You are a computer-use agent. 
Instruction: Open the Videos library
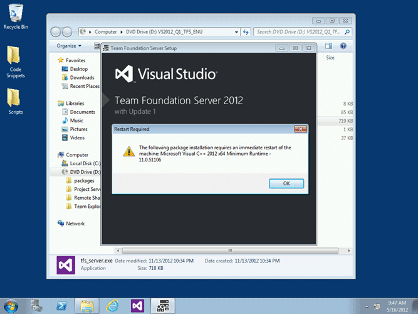pyautogui.click(x=77, y=138)
